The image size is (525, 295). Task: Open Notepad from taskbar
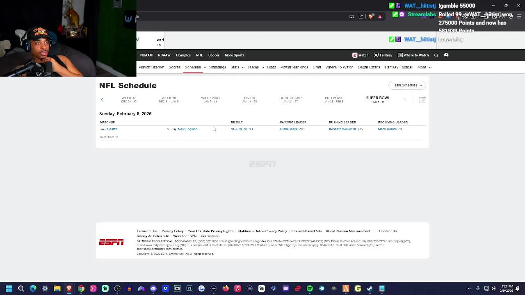382,288
